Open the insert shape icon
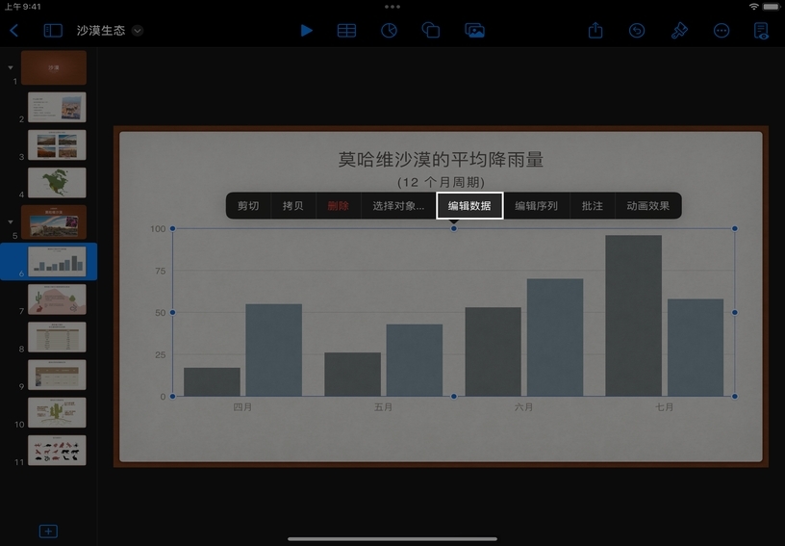 point(431,31)
